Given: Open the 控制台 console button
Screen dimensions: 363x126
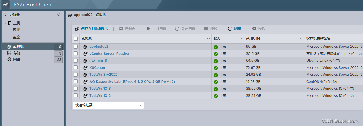Looking at the screenshot, I should pyautogui.click(x=127, y=29).
